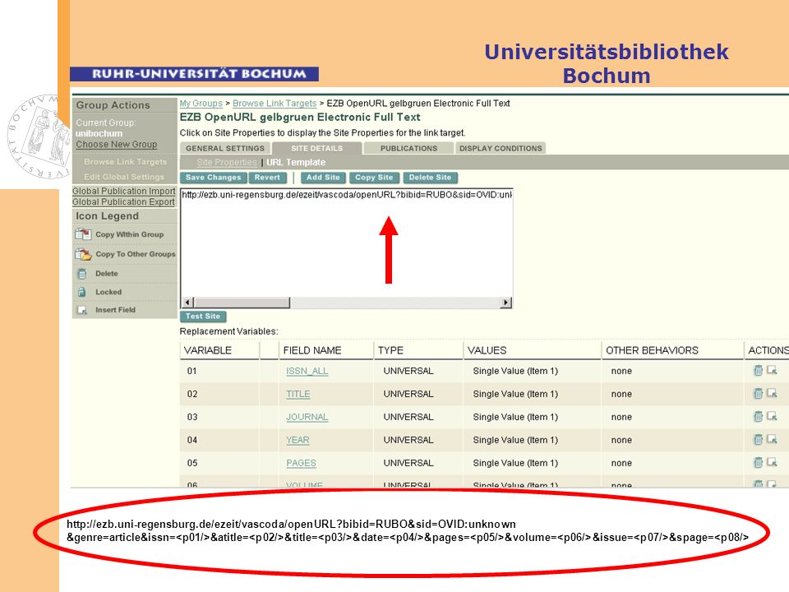Delete the PAGES variable row
The width and height of the screenshot is (789, 592).
758,463
